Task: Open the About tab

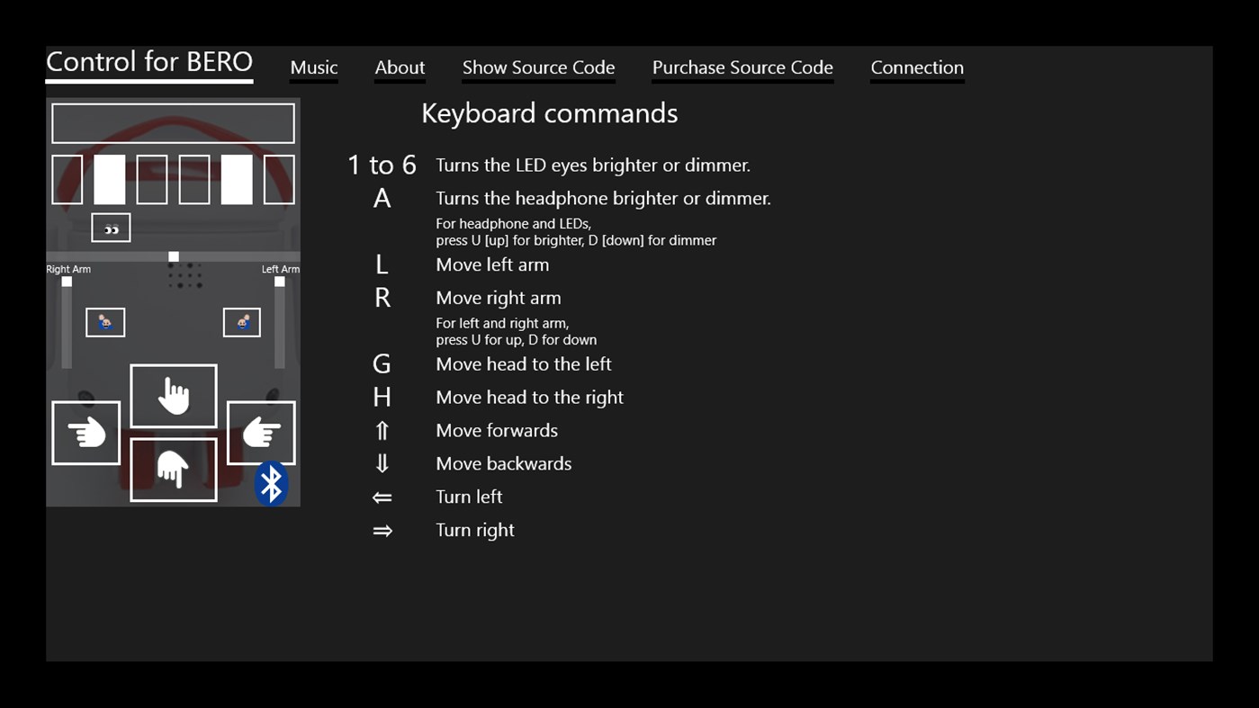Action: (400, 67)
